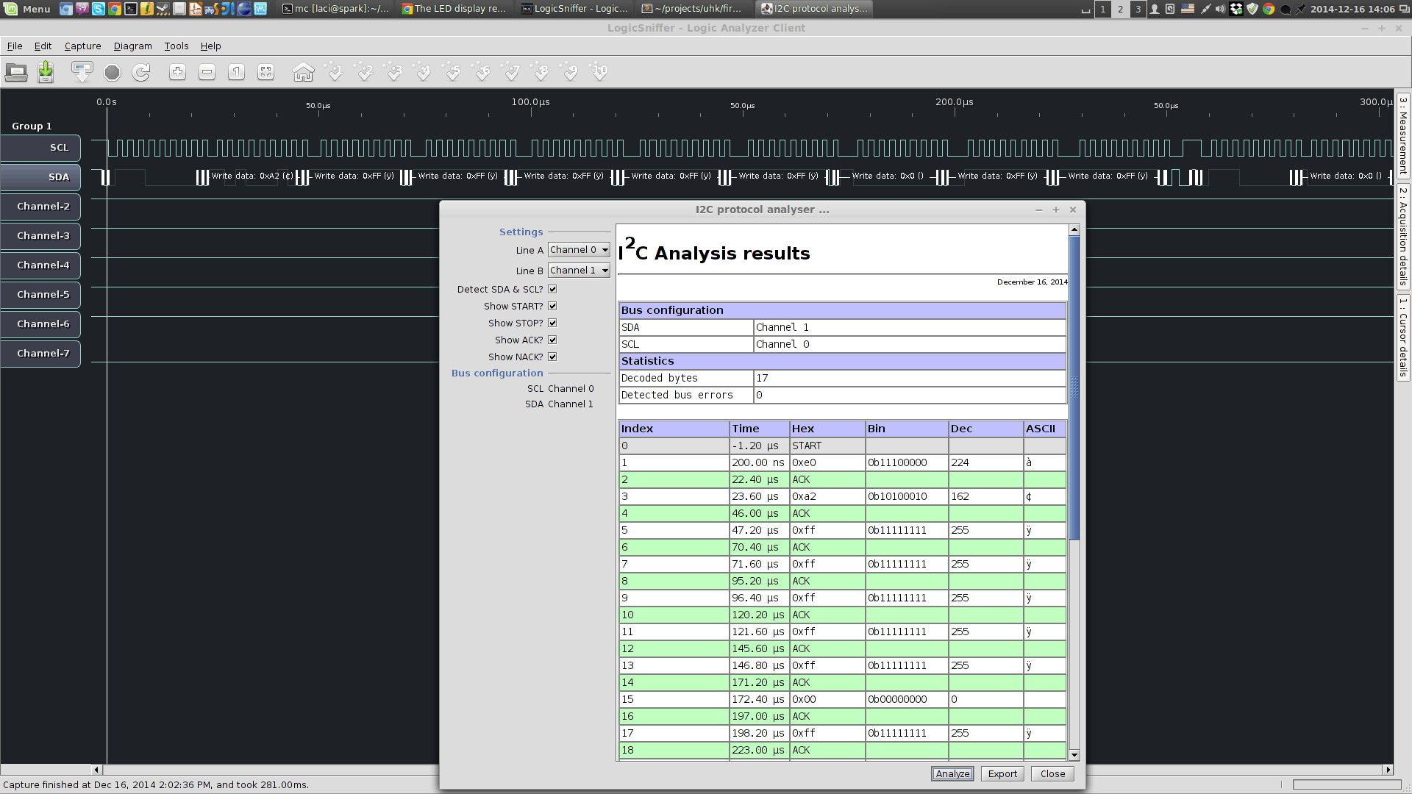1412x794 pixels.
Task: Click the zoom in toolbar icon
Action: (177, 72)
